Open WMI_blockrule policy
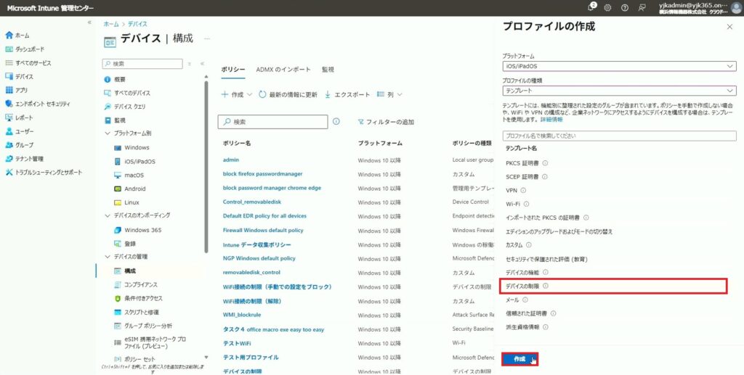744x375 pixels. [242, 314]
